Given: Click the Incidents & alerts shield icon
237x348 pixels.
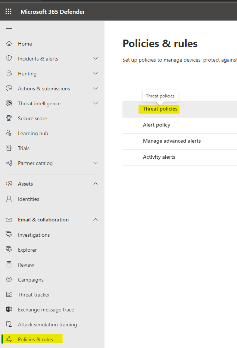Looking at the screenshot, I should [9, 59].
